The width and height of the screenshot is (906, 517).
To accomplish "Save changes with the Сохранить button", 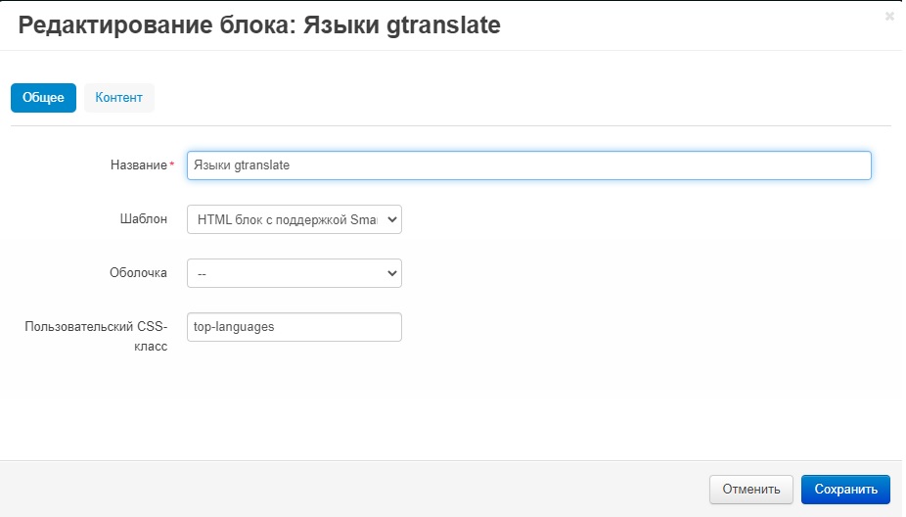I will [845, 490].
